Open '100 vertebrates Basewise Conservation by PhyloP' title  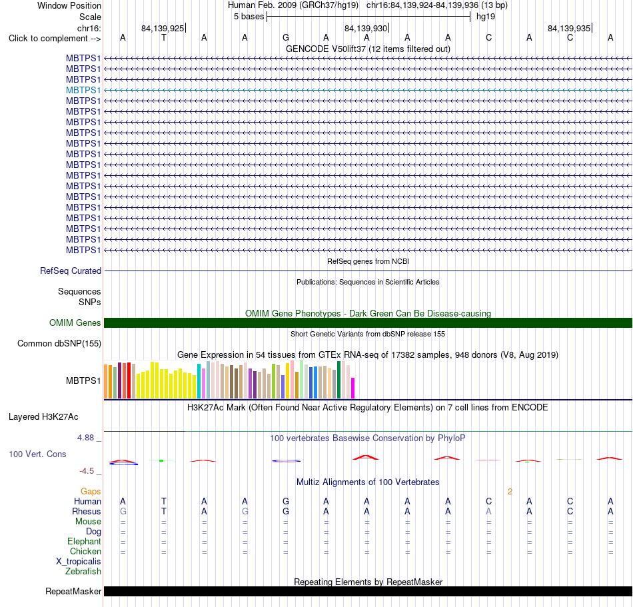(x=368, y=438)
